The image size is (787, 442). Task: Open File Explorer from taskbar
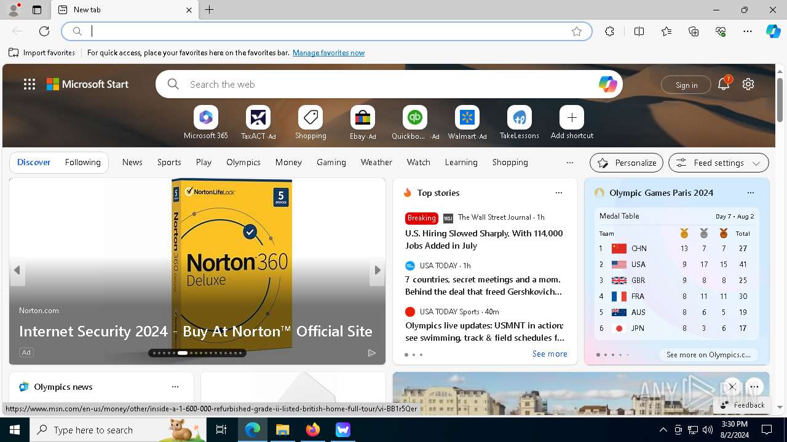pos(282,430)
